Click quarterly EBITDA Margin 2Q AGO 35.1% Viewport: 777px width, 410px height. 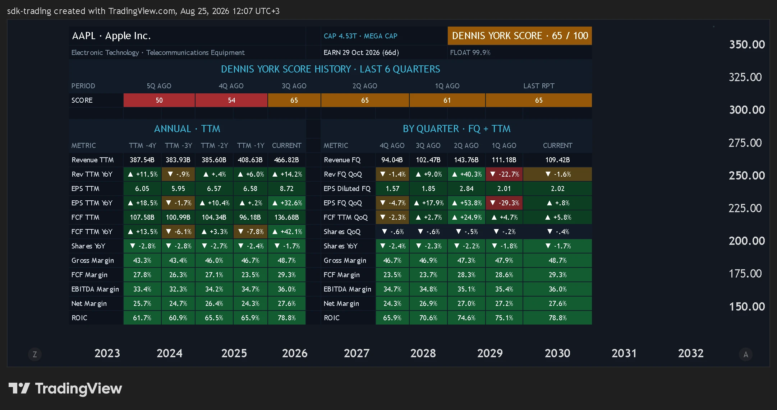click(466, 289)
